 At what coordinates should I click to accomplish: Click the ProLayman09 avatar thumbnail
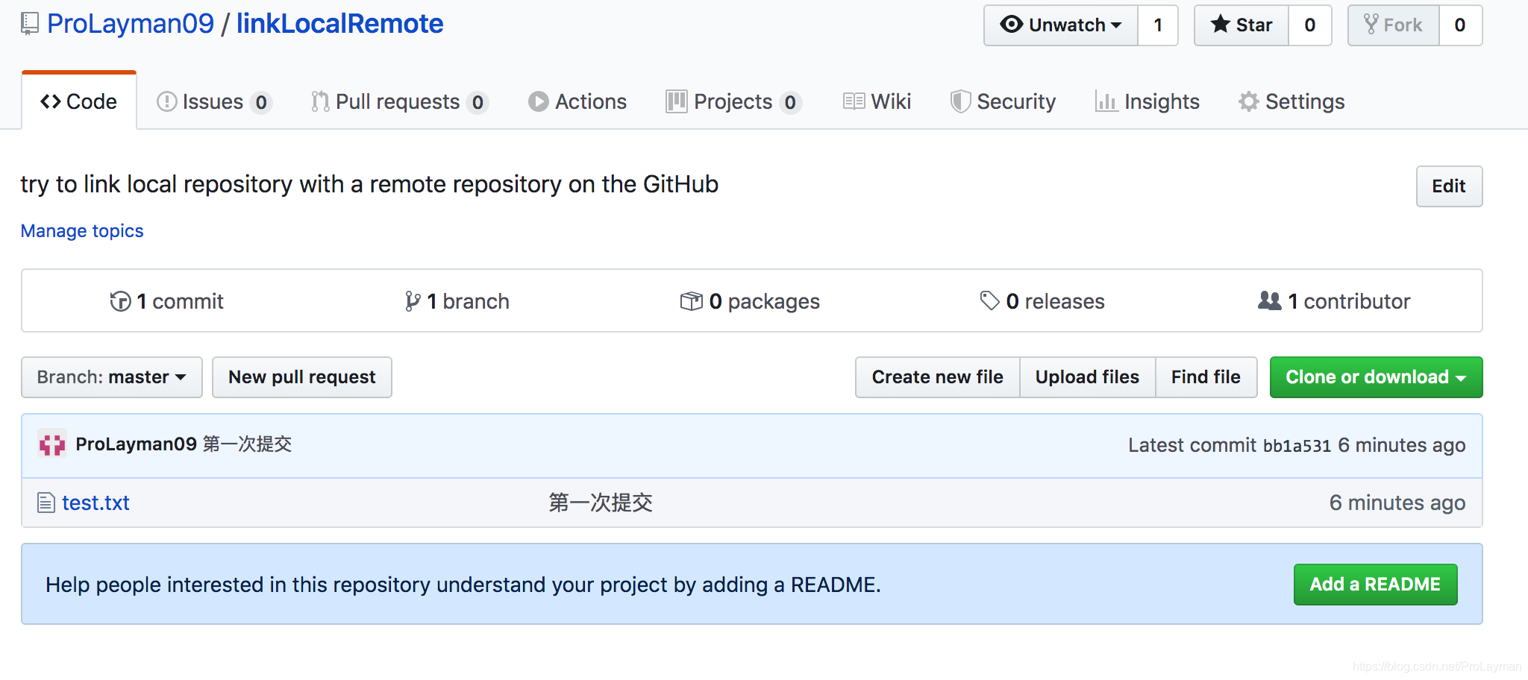(52, 444)
